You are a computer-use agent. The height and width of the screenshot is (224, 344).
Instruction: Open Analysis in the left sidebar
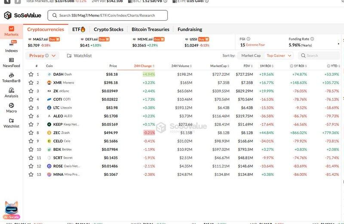click(11, 93)
